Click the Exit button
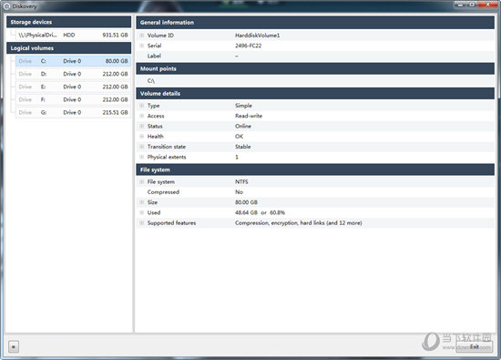This screenshot has height=360, width=501. (x=475, y=346)
